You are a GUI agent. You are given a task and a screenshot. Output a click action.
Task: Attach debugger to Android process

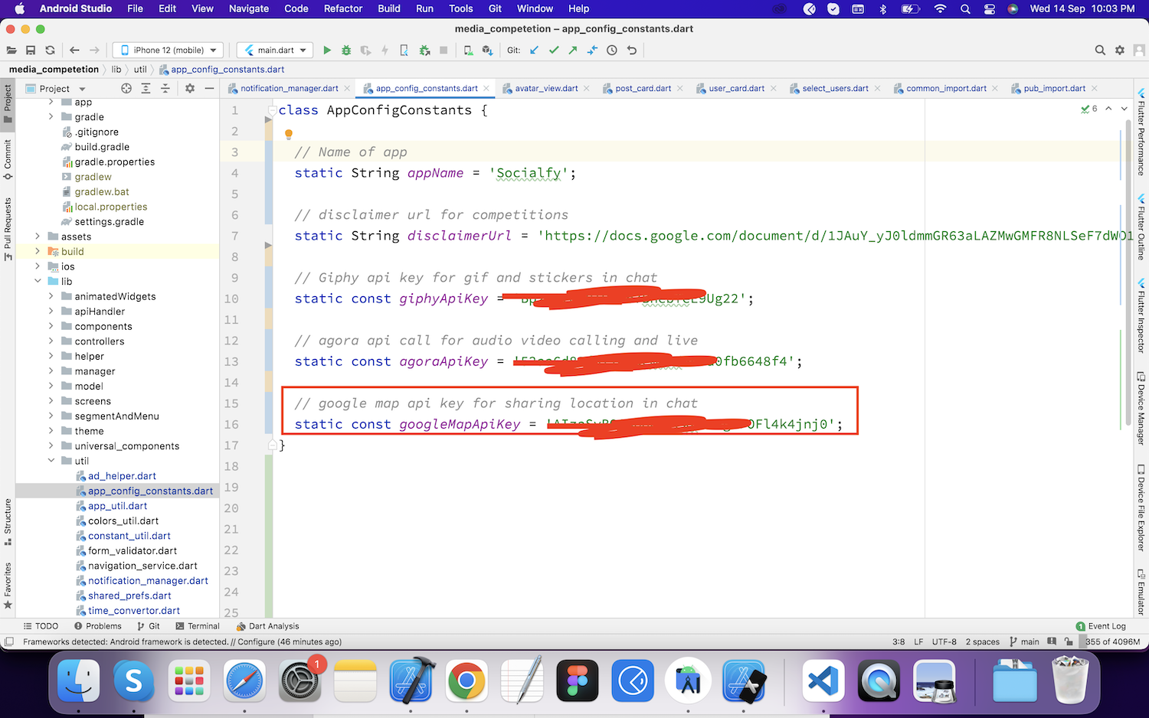[x=424, y=51]
